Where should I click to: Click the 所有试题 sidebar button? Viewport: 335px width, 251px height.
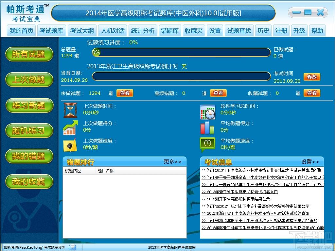pyautogui.click(x=29, y=54)
